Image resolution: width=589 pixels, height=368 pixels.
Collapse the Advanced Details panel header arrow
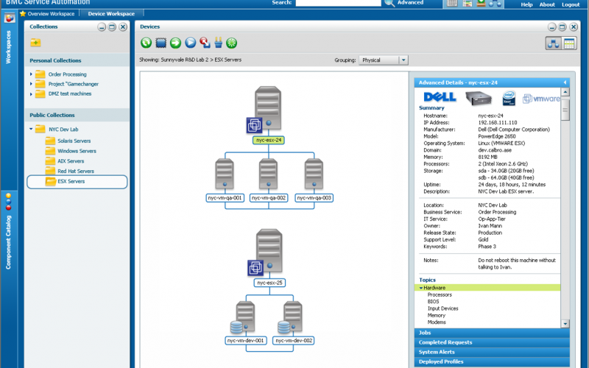coord(565,82)
